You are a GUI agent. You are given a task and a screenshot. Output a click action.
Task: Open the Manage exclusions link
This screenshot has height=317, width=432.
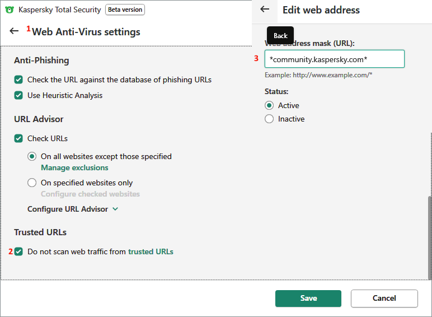pyautogui.click(x=74, y=167)
